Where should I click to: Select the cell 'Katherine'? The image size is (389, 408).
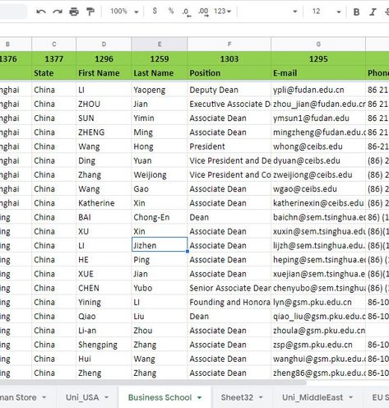104,203
